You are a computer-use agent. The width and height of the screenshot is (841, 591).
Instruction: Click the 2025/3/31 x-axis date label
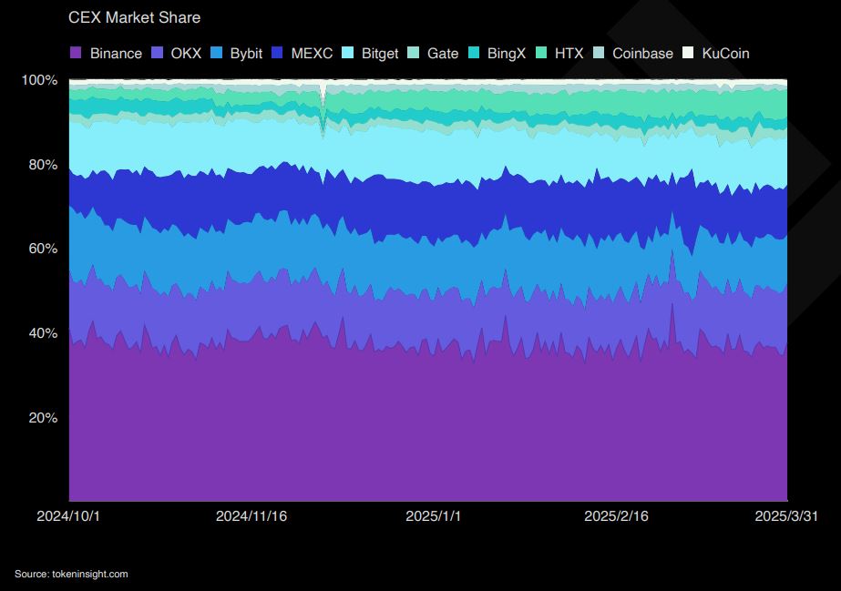787,516
